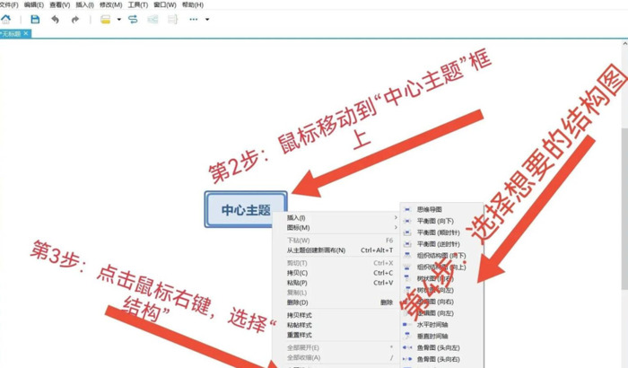
Task: Select 平衡图 (顺时针) structure option
Action: [x=441, y=232]
